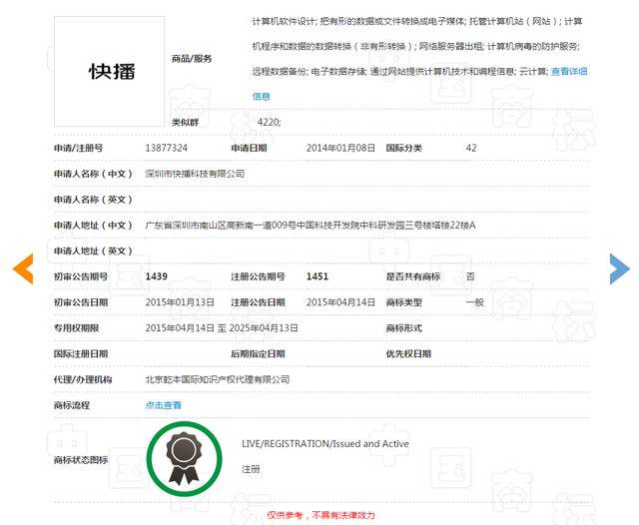Select the agency name 北京乾本国际知识产权代理有限公司
Screen dimensions: 639x525
(x=218, y=379)
